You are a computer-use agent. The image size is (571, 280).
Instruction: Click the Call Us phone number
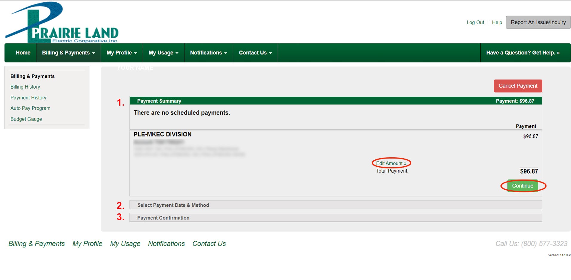click(x=531, y=244)
